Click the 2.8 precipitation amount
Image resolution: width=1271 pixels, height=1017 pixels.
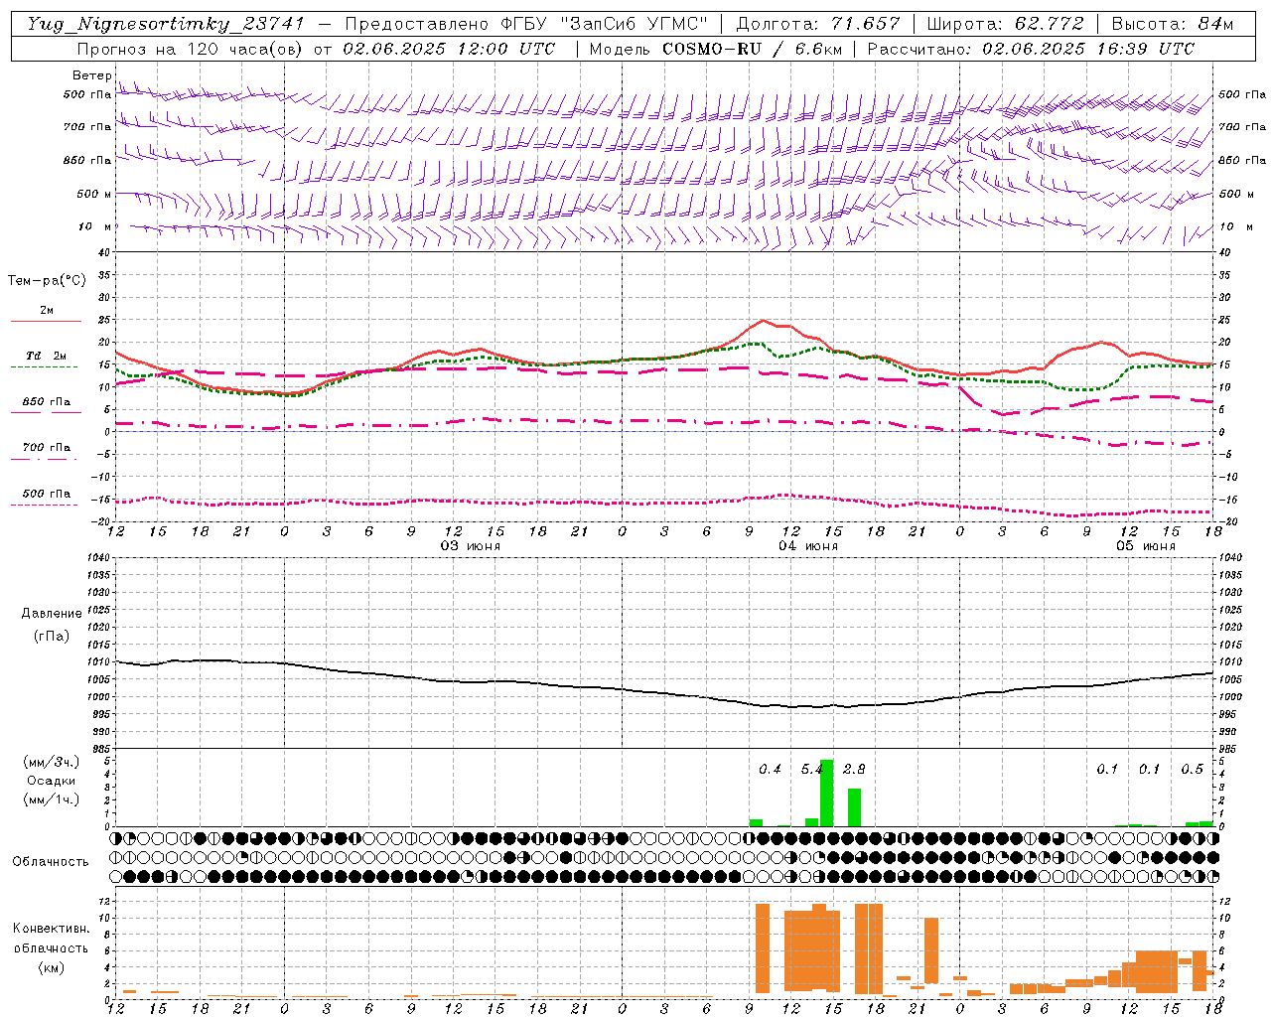(854, 770)
